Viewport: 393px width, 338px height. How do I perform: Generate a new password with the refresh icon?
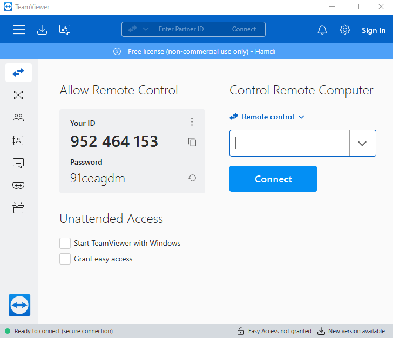coord(192,178)
